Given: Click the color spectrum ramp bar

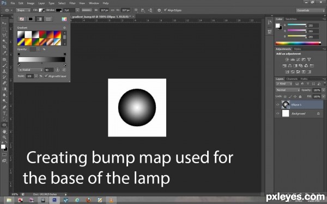Looking at the screenshot, I should 298,44.
